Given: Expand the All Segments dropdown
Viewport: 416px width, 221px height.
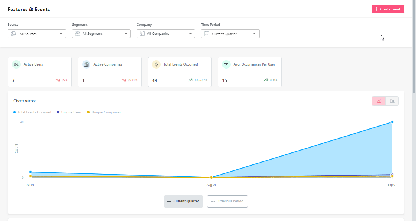Looking at the screenshot, I should point(101,33).
